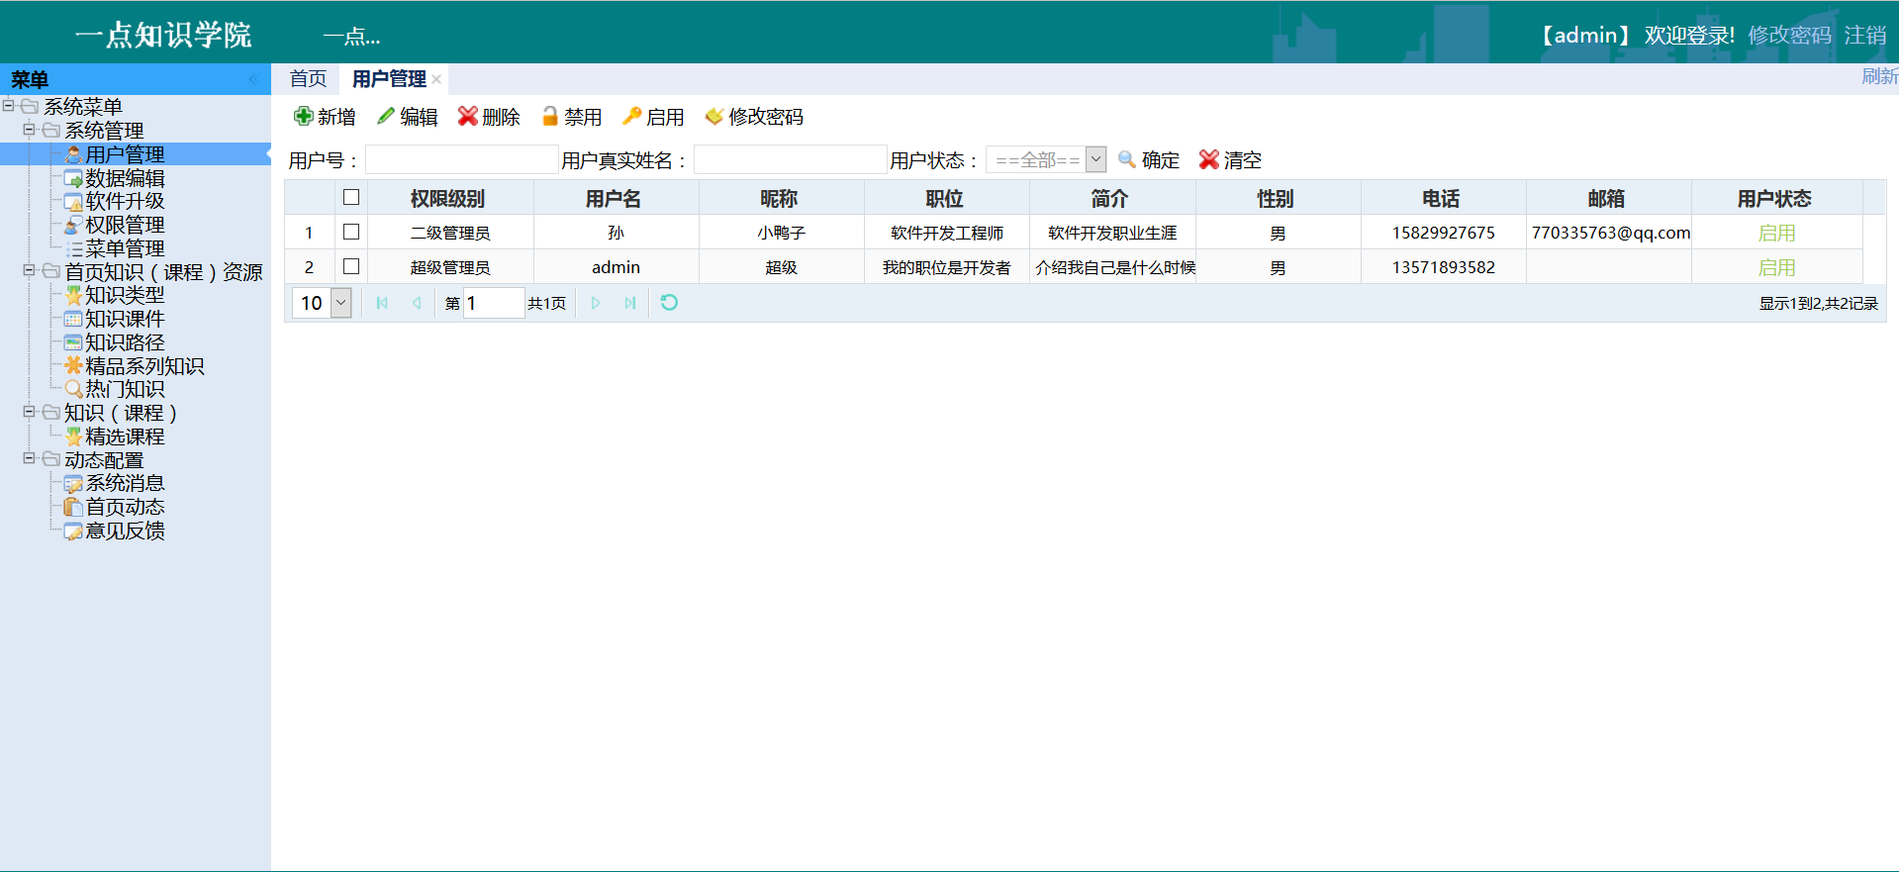
Task: Click the key 启用 icon
Action: click(x=631, y=117)
